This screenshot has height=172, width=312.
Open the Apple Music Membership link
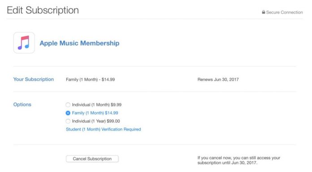(x=79, y=43)
